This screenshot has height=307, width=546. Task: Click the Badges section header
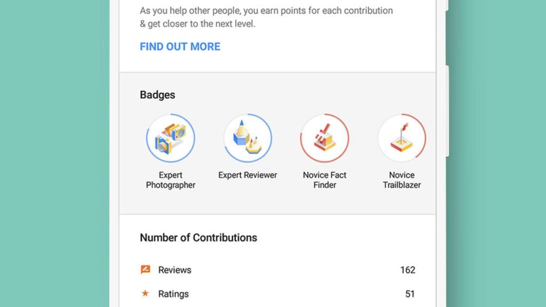[158, 94]
